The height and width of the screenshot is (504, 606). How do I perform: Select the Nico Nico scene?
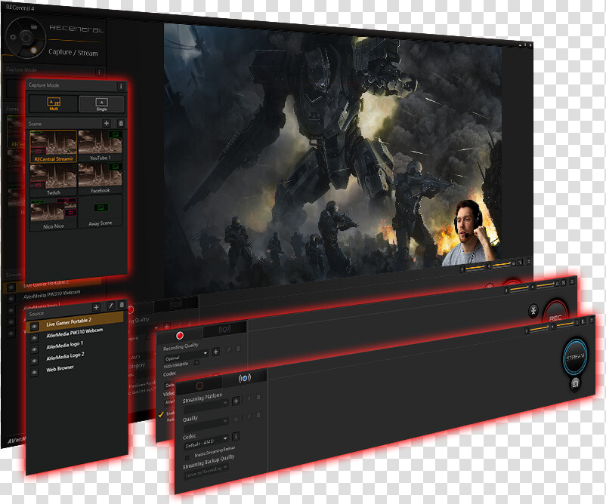click(x=54, y=214)
